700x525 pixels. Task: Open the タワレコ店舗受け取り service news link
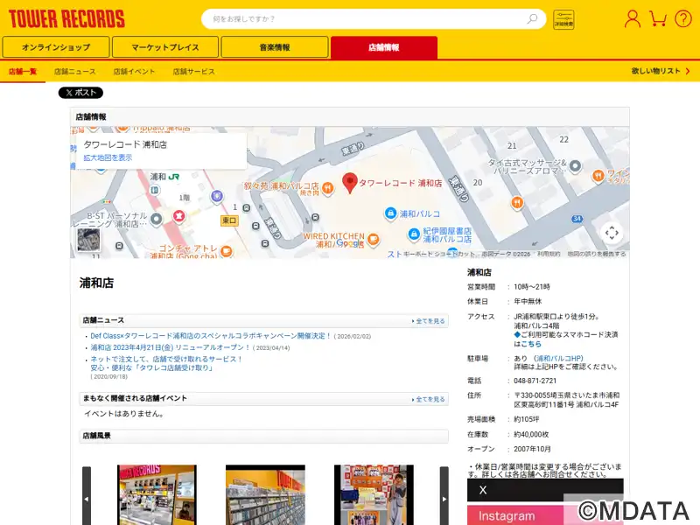(x=166, y=363)
